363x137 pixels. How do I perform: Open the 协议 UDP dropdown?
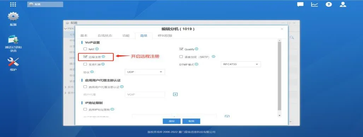[x=145, y=72]
